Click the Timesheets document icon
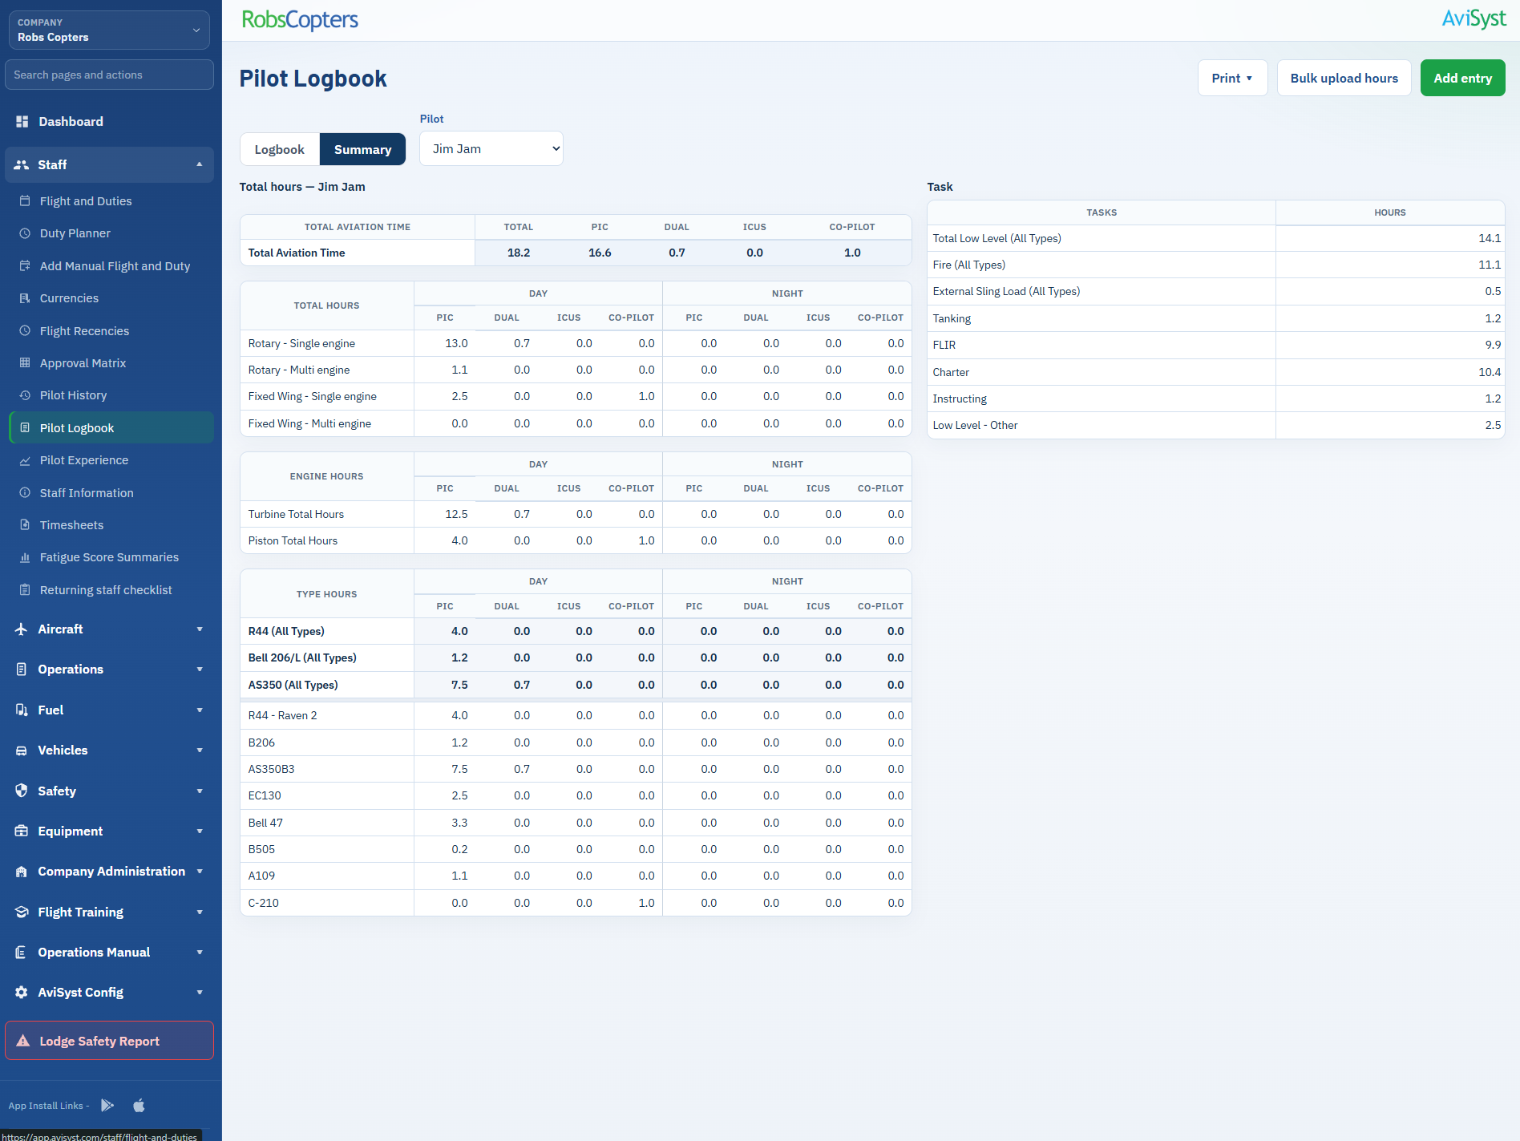1520x1141 pixels. point(25,524)
